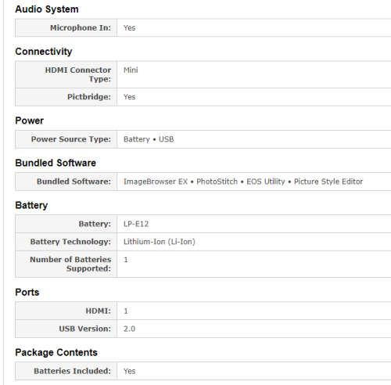Click the ImageBrowser EX software entry
The image size is (391, 385).
[156, 182]
